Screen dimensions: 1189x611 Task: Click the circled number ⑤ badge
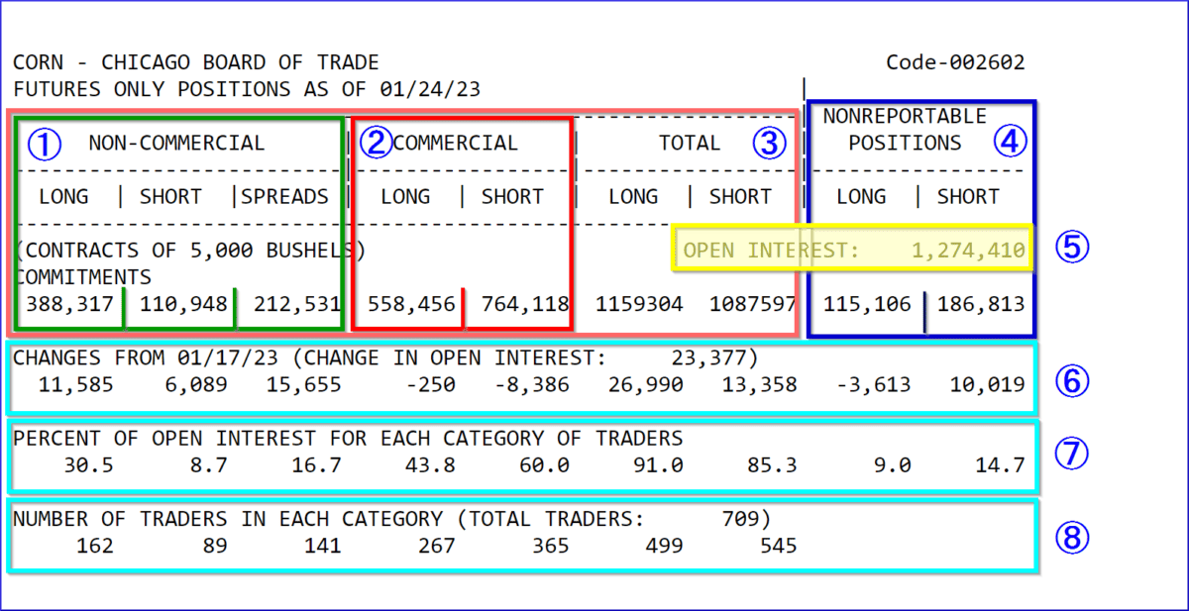(1071, 248)
